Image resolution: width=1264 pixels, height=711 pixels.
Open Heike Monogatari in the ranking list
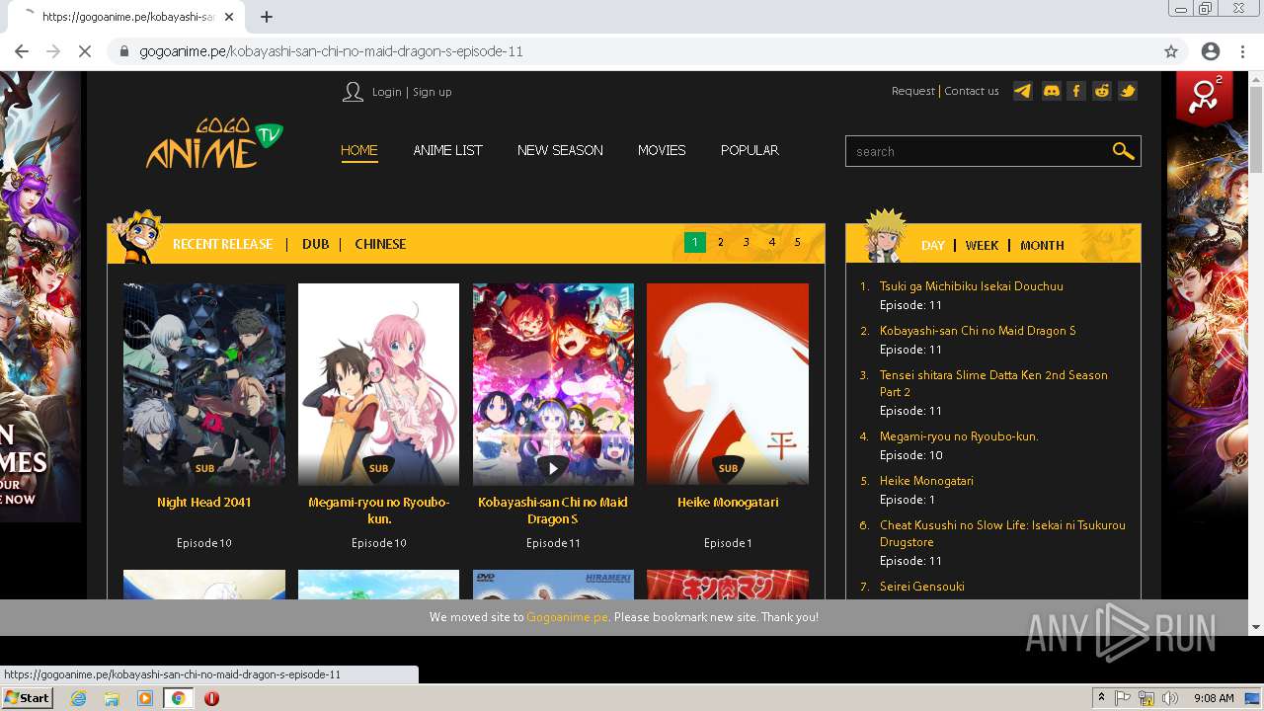pos(926,481)
